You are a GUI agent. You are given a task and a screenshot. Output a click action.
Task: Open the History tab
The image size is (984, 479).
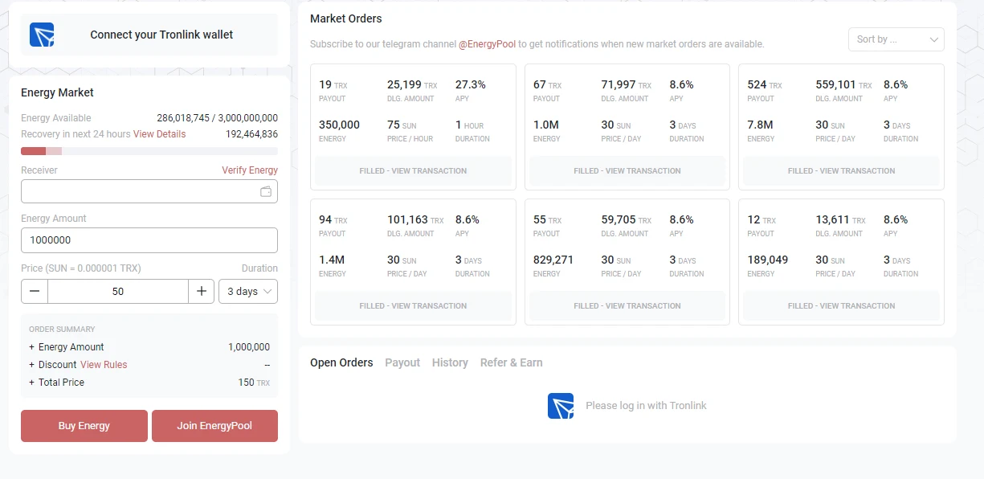click(450, 362)
